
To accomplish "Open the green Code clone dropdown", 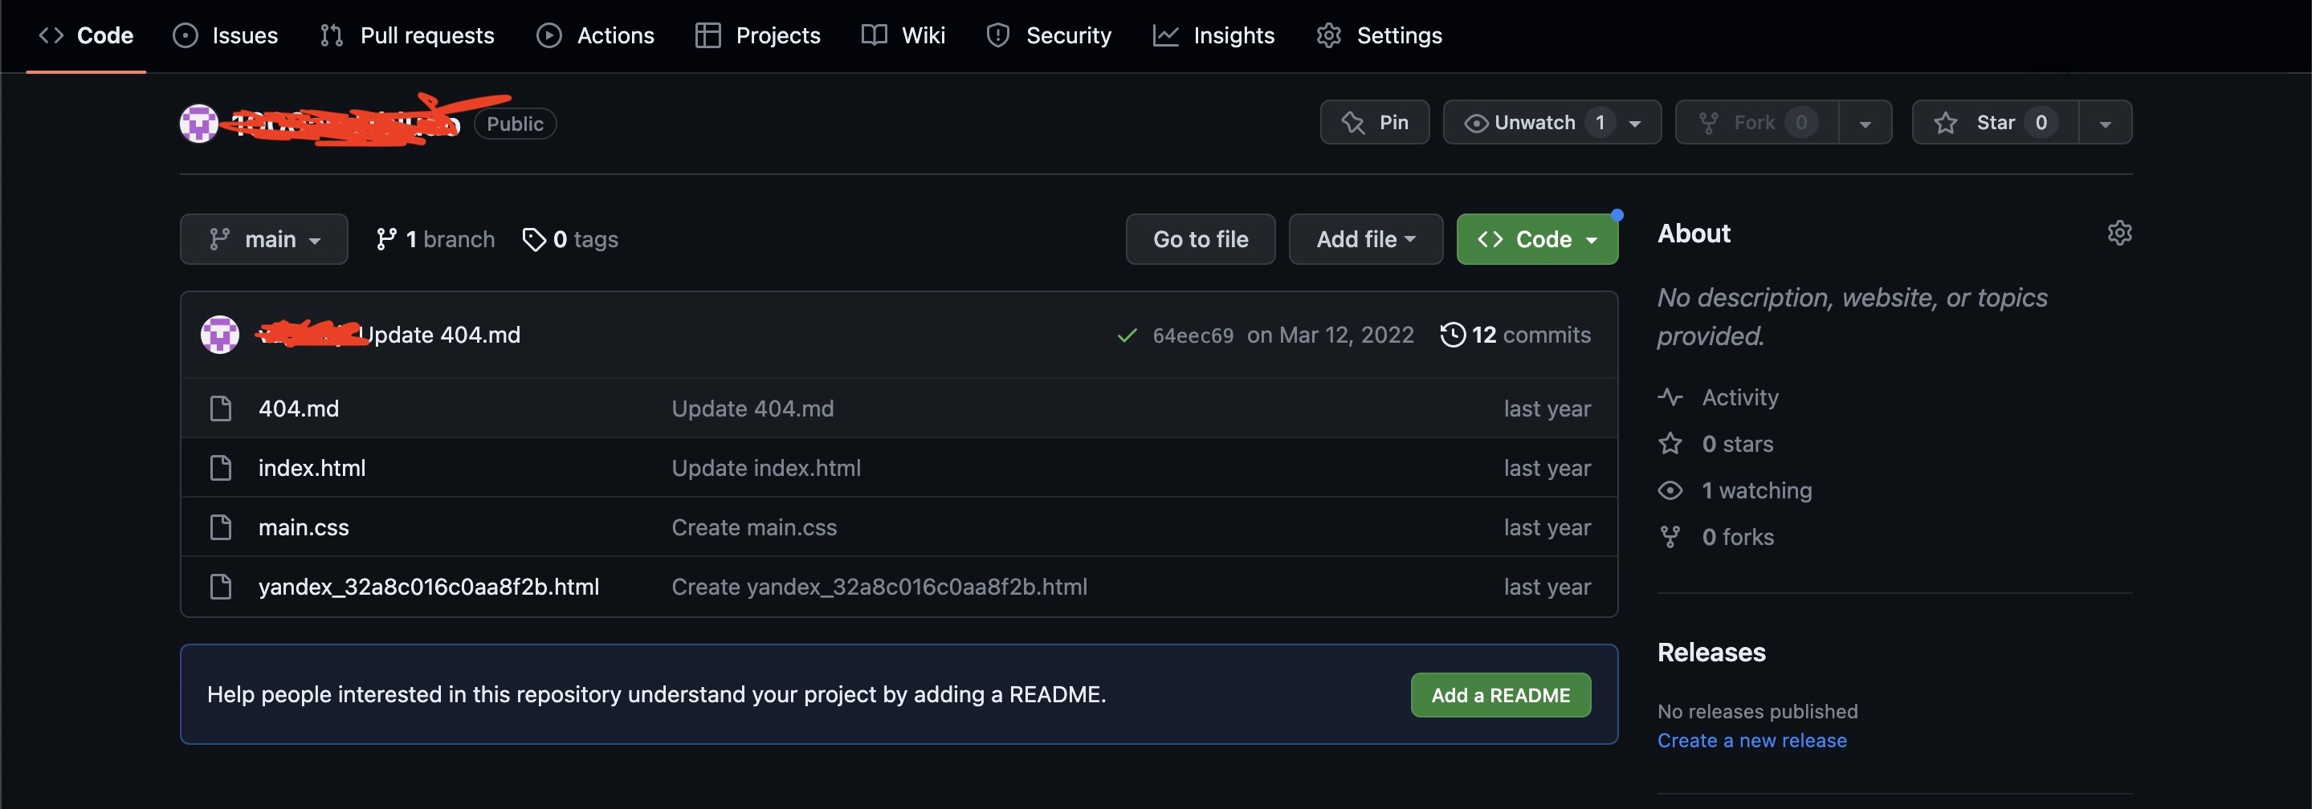I will [x=1536, y=239].
